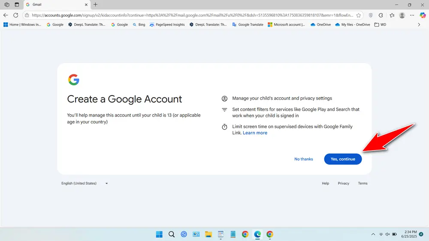
Task: Open My files - OneDrive bookmark
Action: tap(353, 24)
